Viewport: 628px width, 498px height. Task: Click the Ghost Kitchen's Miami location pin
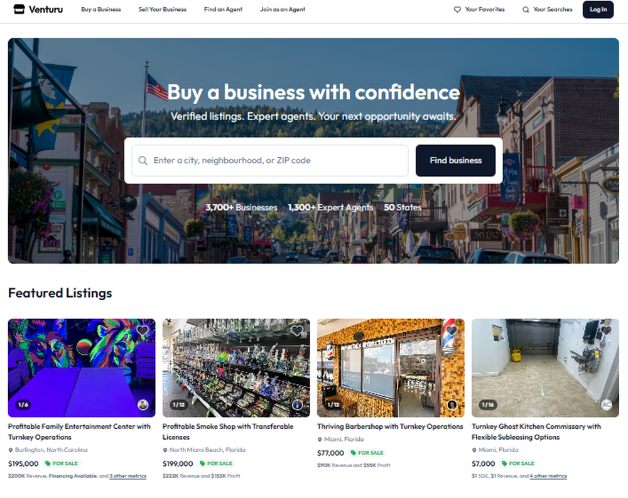point(474,450)
